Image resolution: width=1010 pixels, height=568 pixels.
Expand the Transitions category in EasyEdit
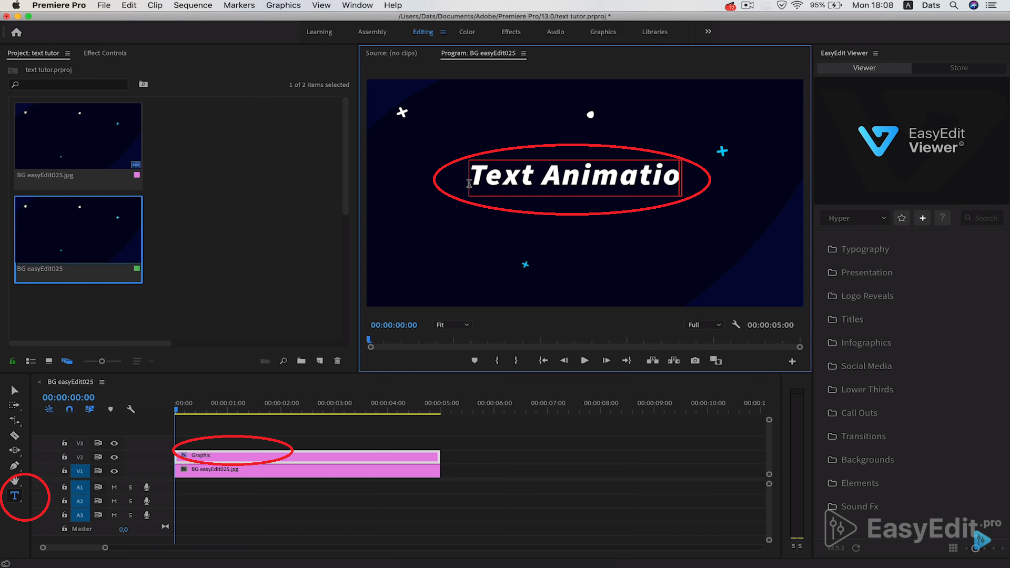[x=863, y=435]
